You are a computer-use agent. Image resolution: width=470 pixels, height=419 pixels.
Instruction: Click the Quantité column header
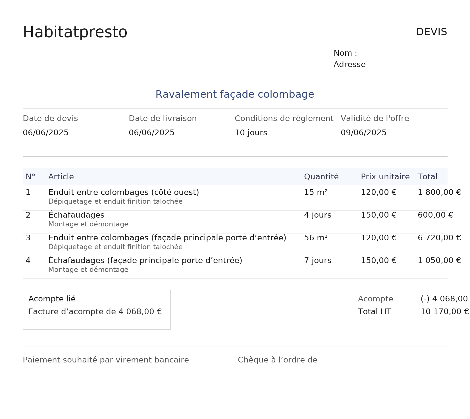coord(321,176)
